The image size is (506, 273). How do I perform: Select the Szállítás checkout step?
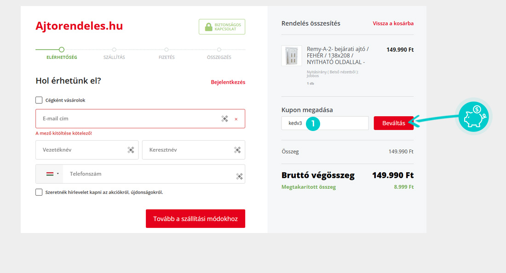pos(114,53)
